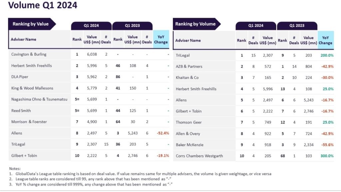Select the Q1 2023 header in volume table
This screenshot has height=192, width=341.
pyautogui.click(x=297, y=26)
